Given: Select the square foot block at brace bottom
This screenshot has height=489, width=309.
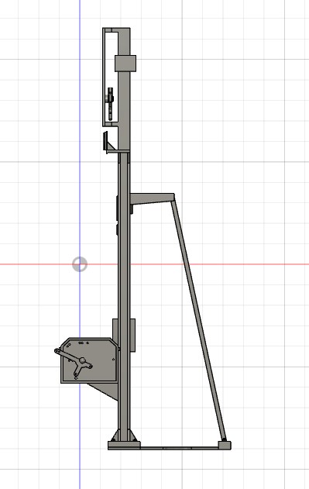Looking at the screenshot, I should pos(225,445).
